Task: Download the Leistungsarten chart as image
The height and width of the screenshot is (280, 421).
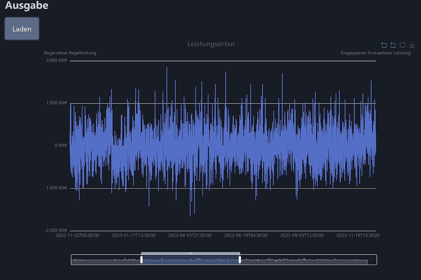Action: point(412,45)
